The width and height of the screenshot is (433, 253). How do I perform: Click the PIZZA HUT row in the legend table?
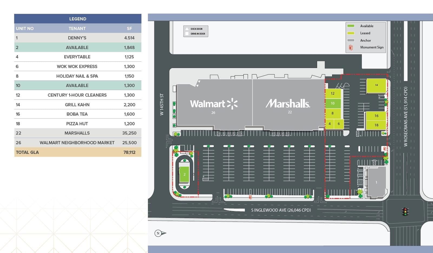click(x=78, y=123)
